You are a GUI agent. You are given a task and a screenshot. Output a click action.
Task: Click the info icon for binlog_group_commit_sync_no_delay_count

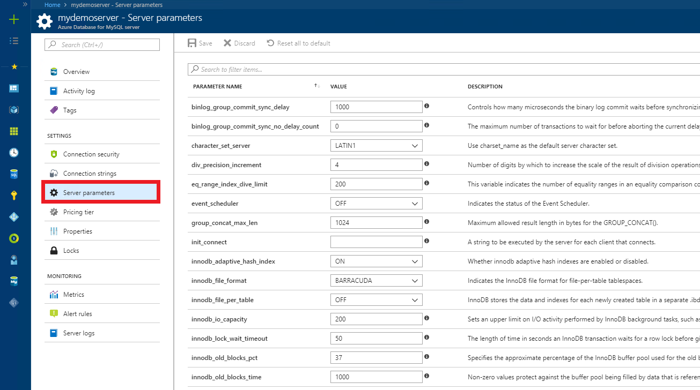click(426, 125)
